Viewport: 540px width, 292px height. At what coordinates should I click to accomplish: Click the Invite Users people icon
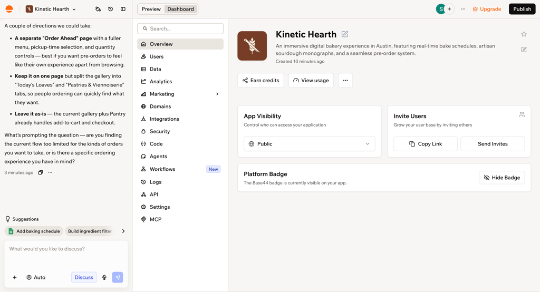(x=522, y=115)
